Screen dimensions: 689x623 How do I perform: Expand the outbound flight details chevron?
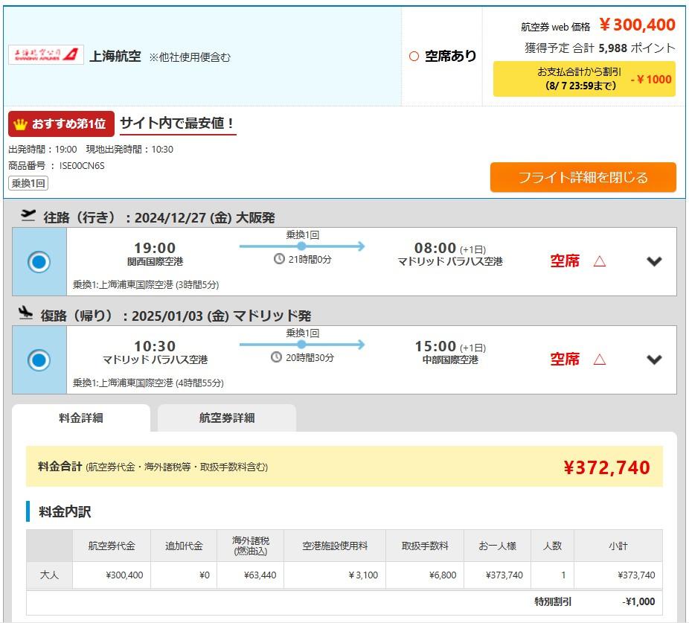[x=654, y=261]
